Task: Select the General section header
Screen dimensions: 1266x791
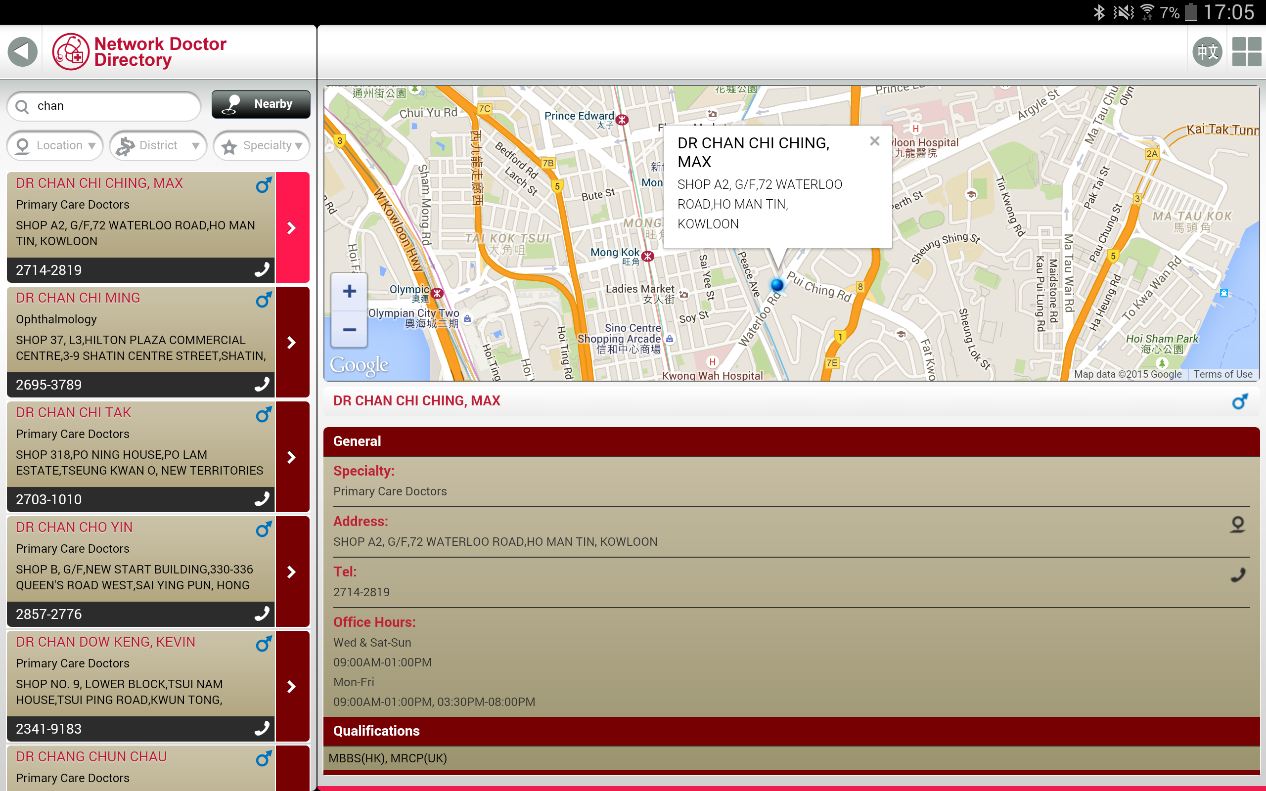Action: (x=791, y=441)
